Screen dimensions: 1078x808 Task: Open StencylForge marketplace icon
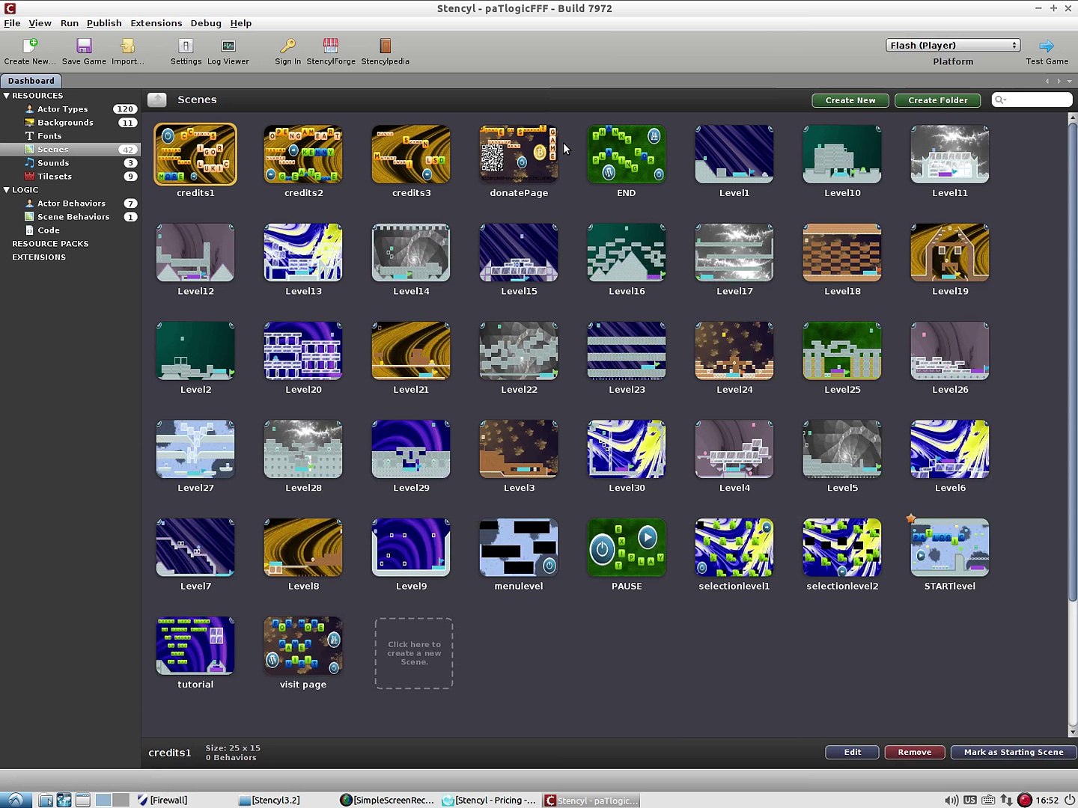pyautogui.click(x=331, y=46)
